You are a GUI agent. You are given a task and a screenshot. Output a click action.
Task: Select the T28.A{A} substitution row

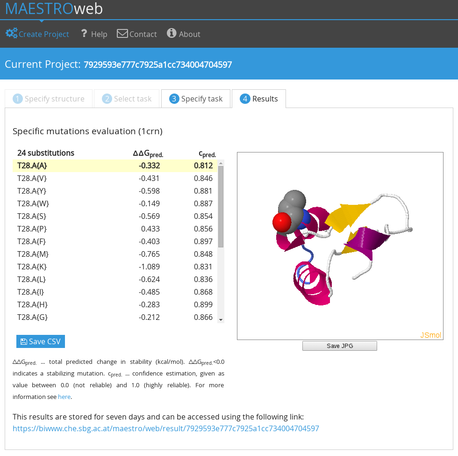[x=115, y=166]
